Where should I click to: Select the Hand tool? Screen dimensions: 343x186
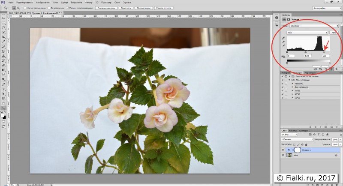[x=3, y=103]
